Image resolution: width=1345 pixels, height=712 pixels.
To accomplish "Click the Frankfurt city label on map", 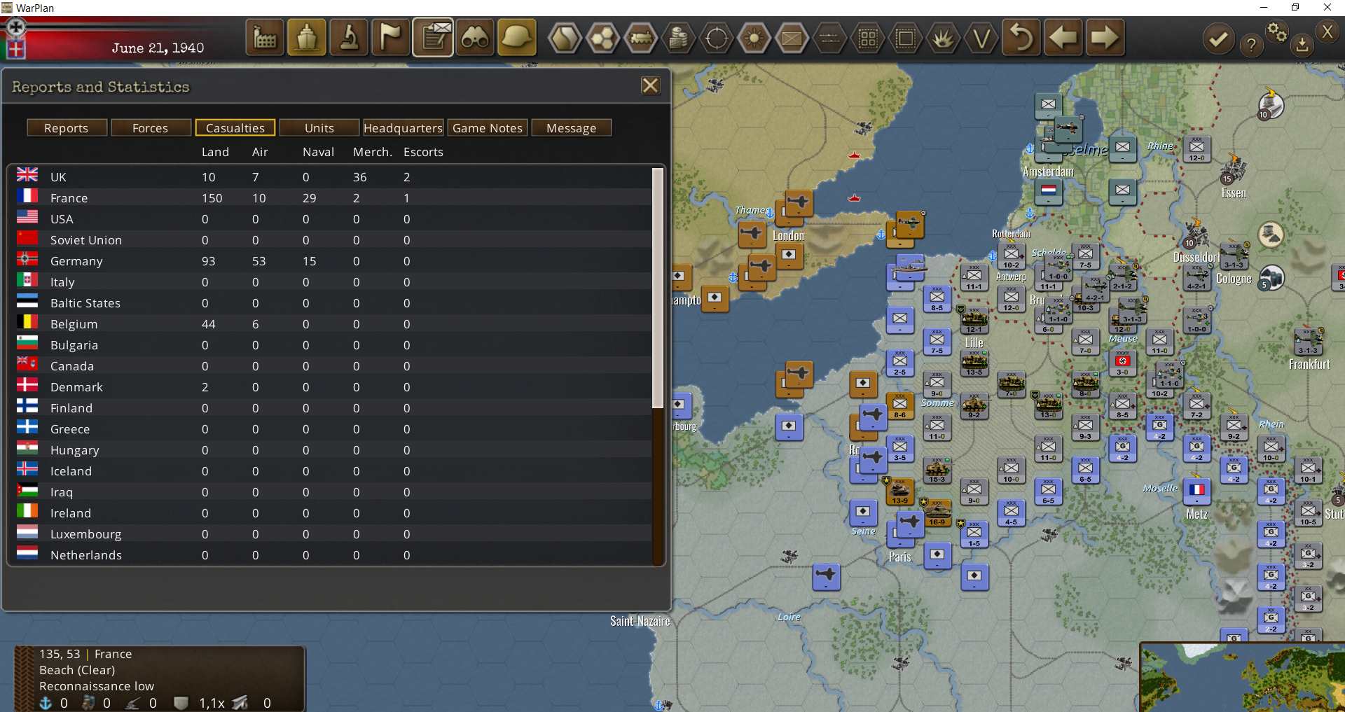I will [1309, 364].
